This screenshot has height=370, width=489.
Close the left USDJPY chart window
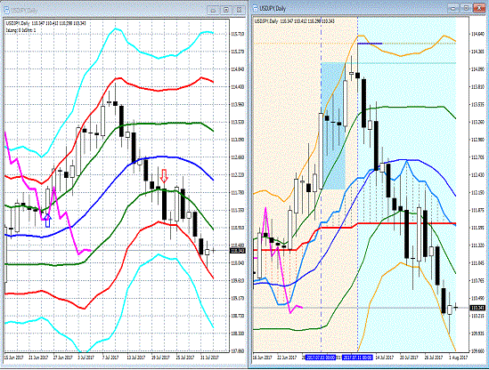(x=240, y=10)
